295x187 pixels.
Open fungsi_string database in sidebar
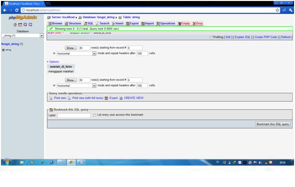(x=10, y=44)
